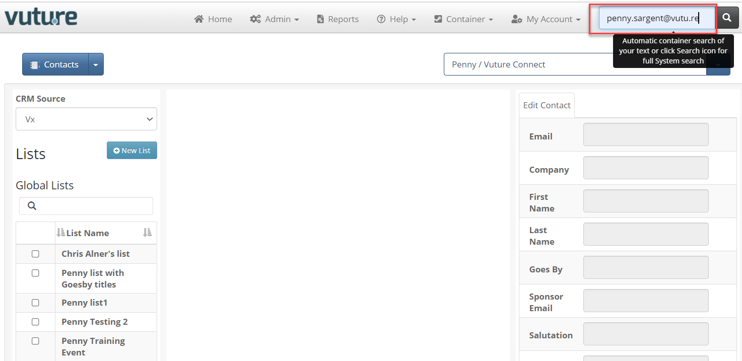Viewport: 742px width, 361px height.
Task: Click the Vuture logo
Action: pyautogui.click(x=41, y=17)
